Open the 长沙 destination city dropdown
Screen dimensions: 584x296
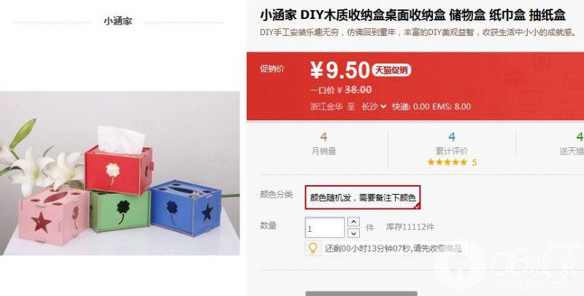374,106
